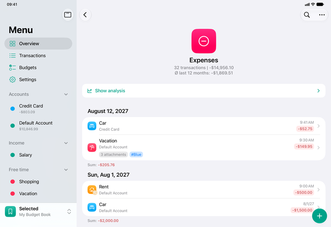
Task: Click the #Blue tag
Action: 136,154
